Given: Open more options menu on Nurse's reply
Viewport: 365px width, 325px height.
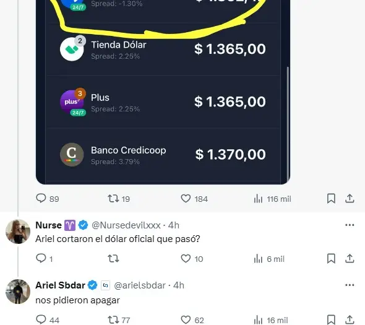Looking at the screenshot, I should pos(350,225).
